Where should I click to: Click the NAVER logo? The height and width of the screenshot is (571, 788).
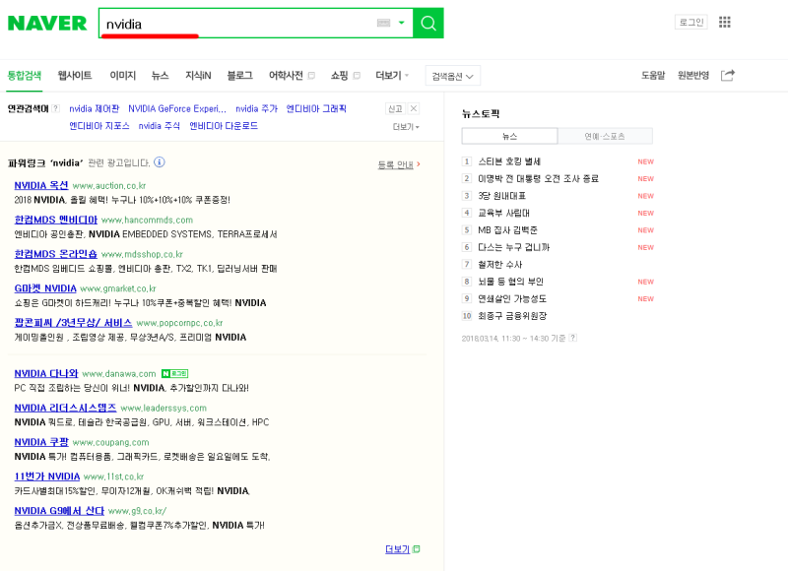tap(47, 23)
